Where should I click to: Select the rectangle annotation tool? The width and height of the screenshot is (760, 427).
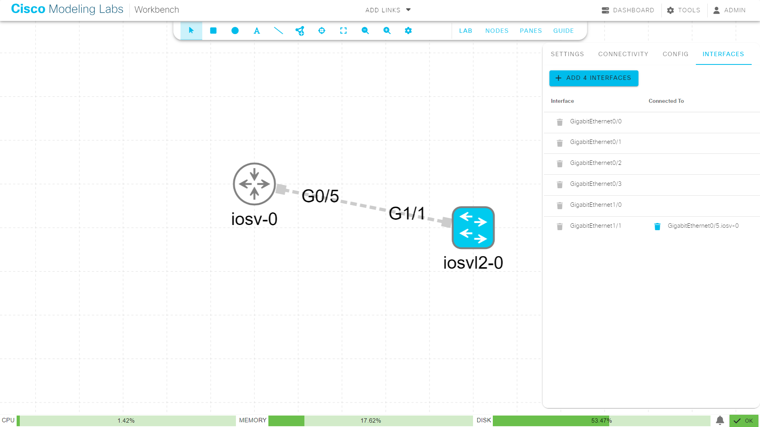pyautogui.click(x=213, y=30)
